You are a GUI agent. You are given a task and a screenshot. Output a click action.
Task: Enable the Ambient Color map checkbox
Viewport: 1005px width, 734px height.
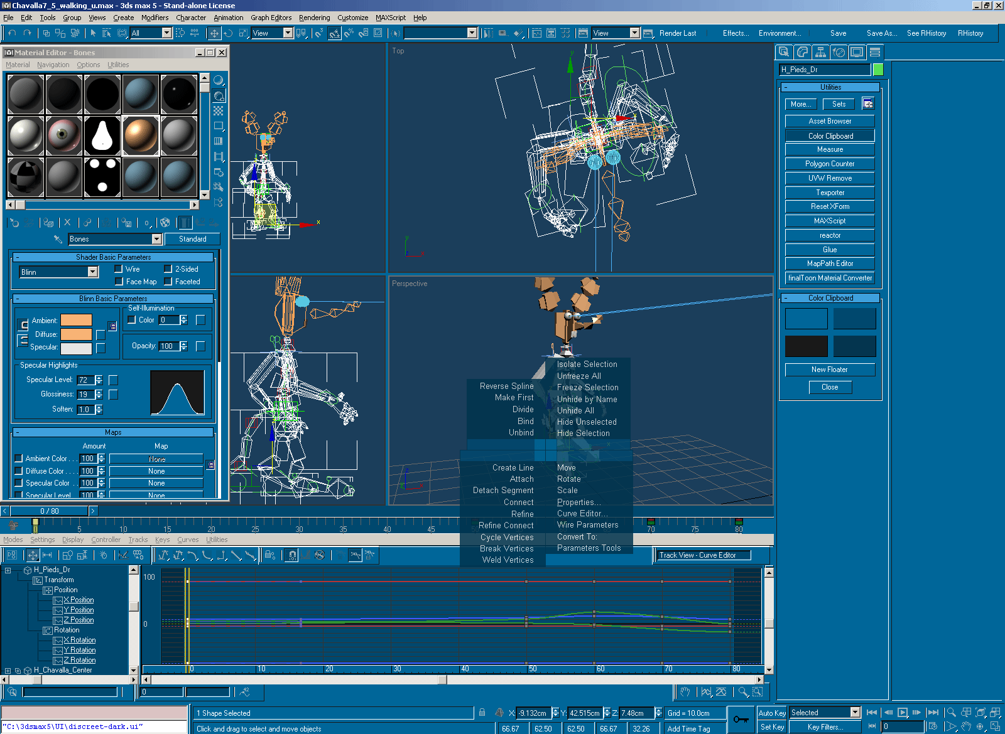tap(18, 459)
